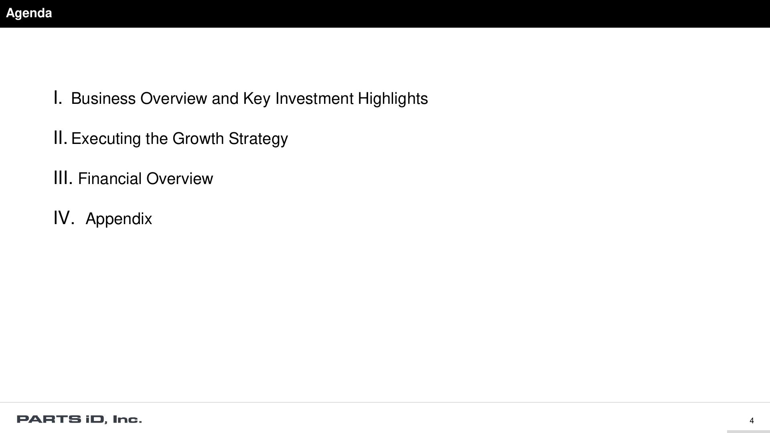The width and height of the screenshot is (770, 433).
Task: Click "Inc." in the footer logo
Action: (127, 419)
